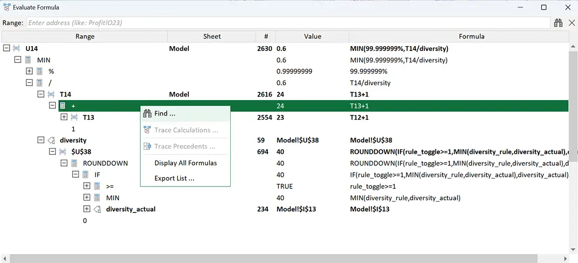Collapse the MIN node under U14

[18, 60]
